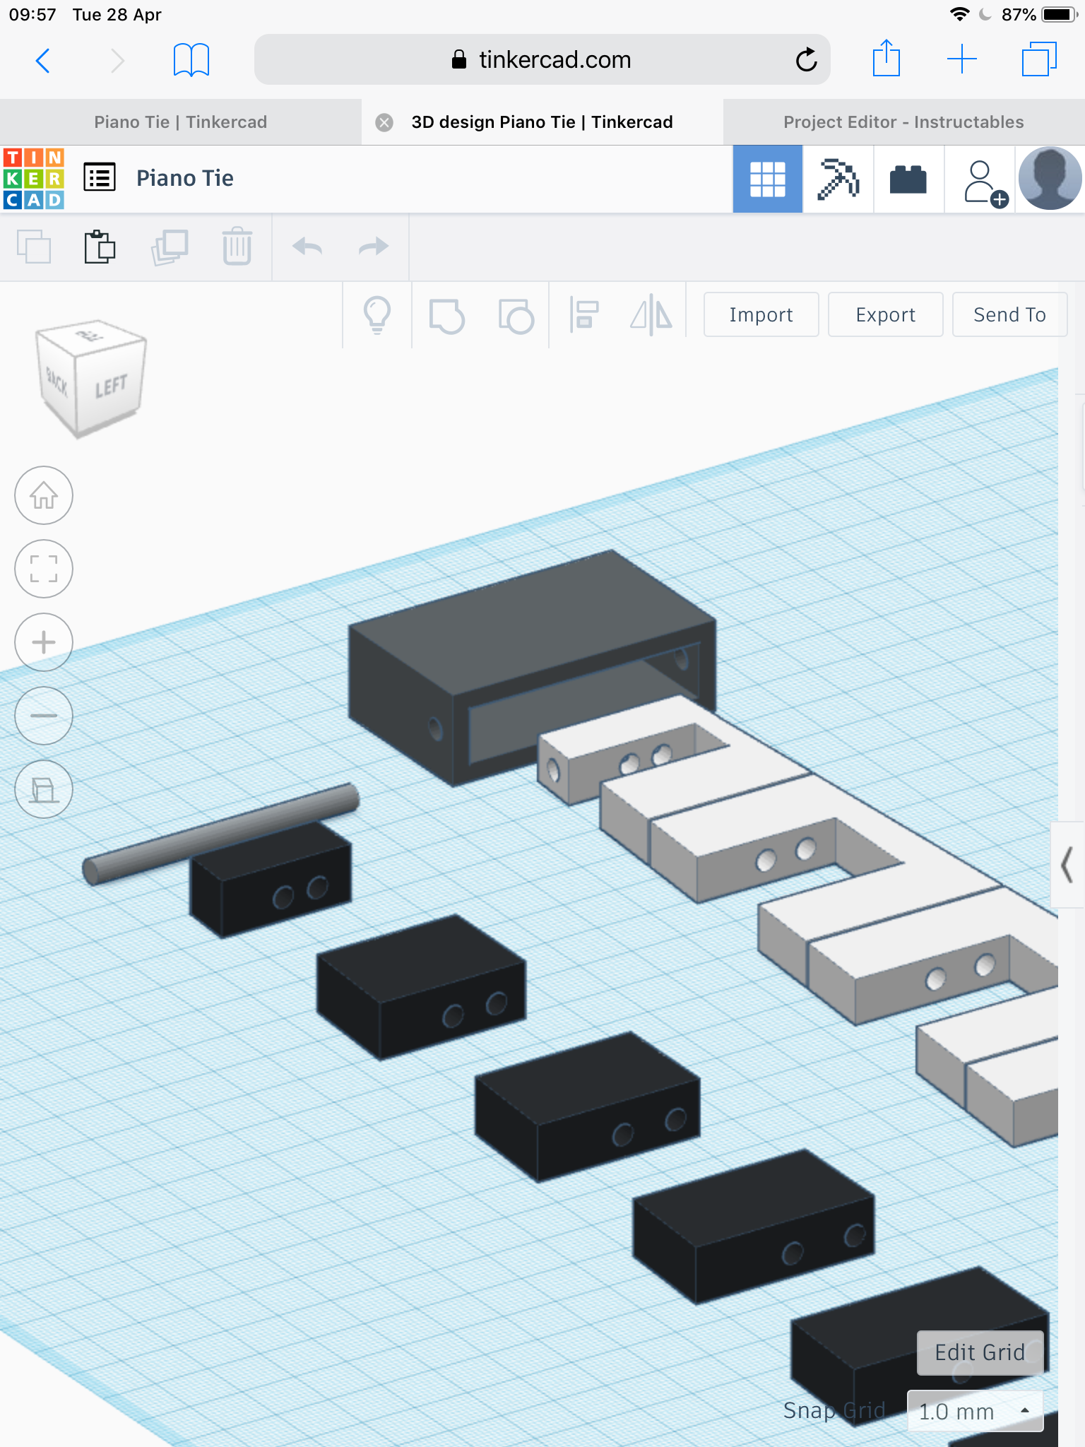The height and width of the screenshot is (1447, 1085).
Task: Zoom out with minus button
Action: point(44,716)
